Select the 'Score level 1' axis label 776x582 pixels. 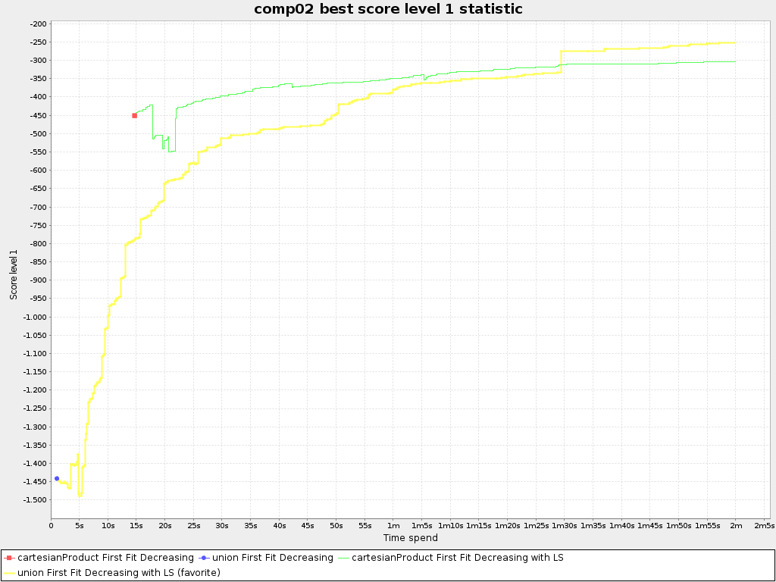tap(14, 274)
